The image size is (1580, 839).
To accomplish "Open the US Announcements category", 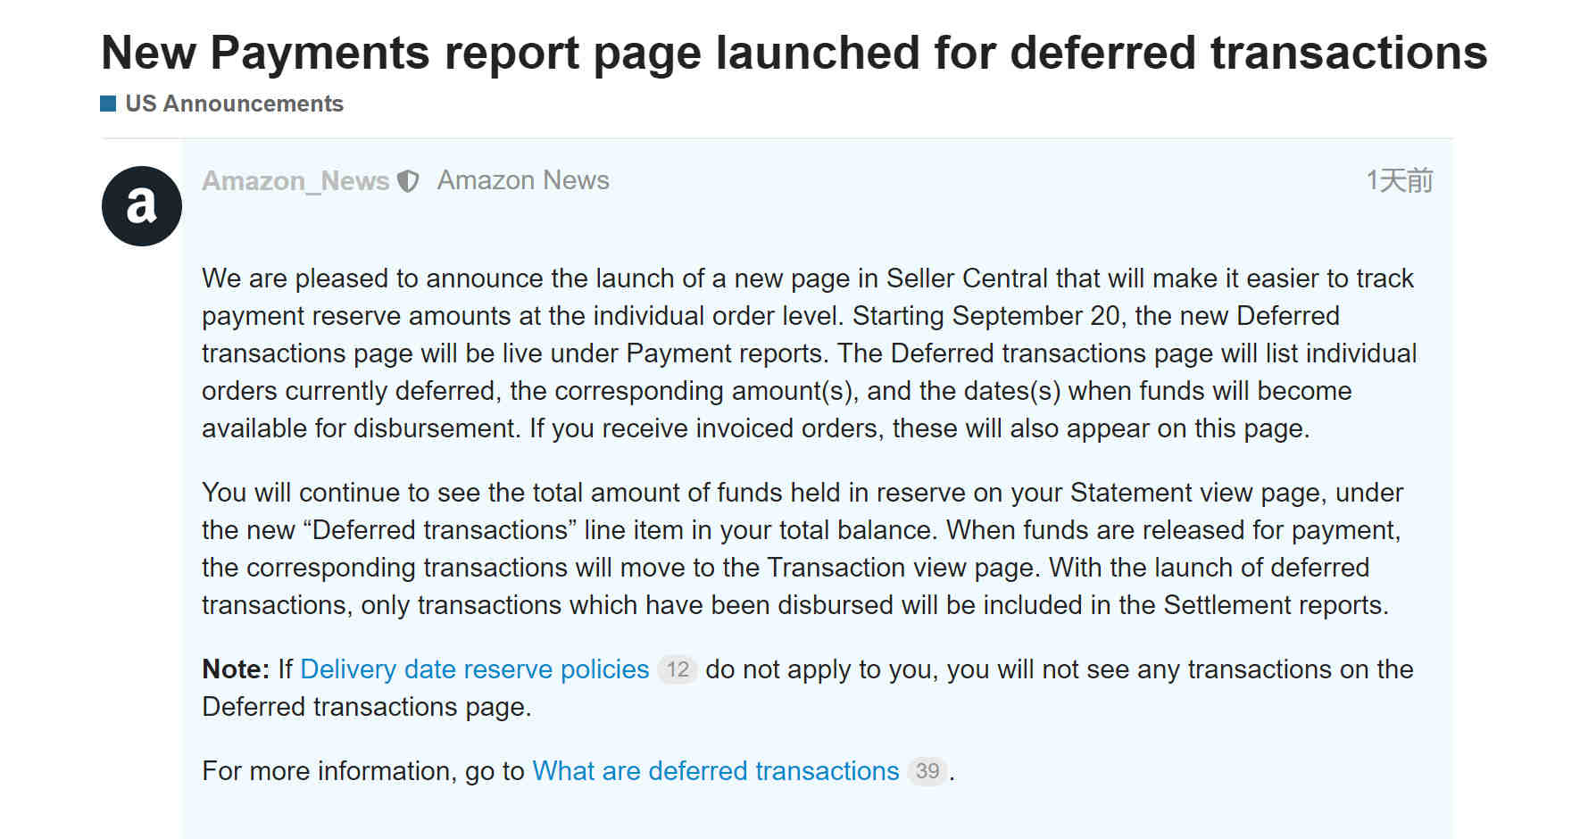I will pos(234,104).
